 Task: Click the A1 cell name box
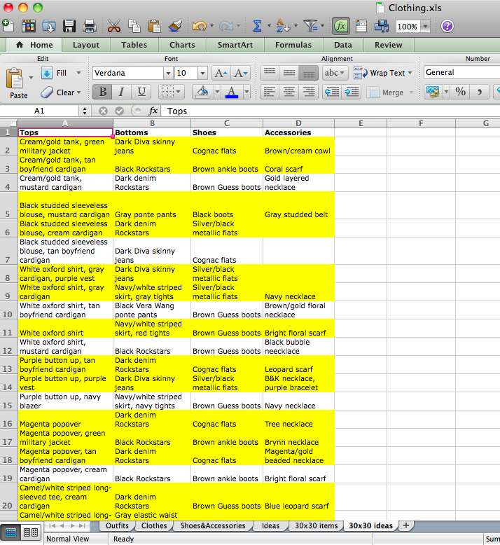40,111
